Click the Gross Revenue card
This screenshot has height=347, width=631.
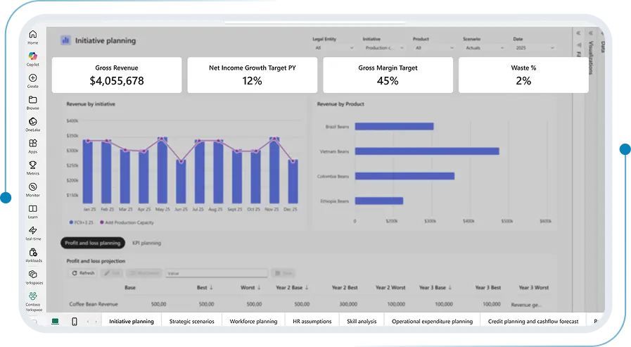(x=117, y=75)
